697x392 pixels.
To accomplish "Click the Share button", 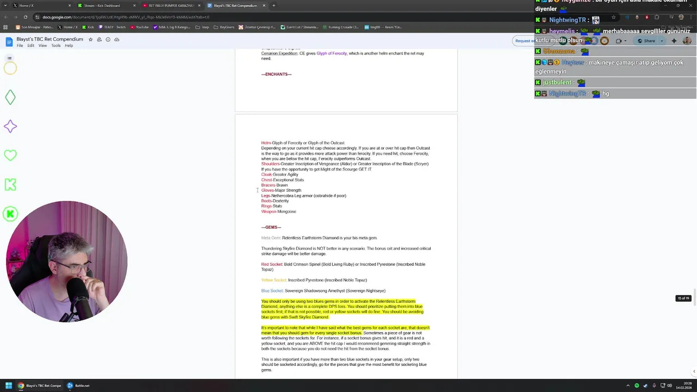I will (646, 41).
